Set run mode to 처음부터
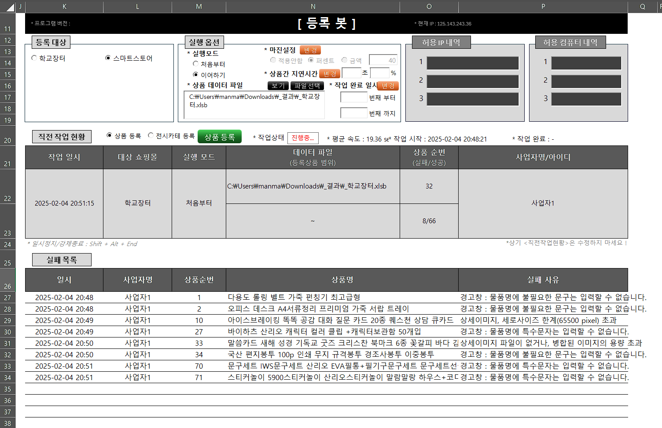 point(195,64)
